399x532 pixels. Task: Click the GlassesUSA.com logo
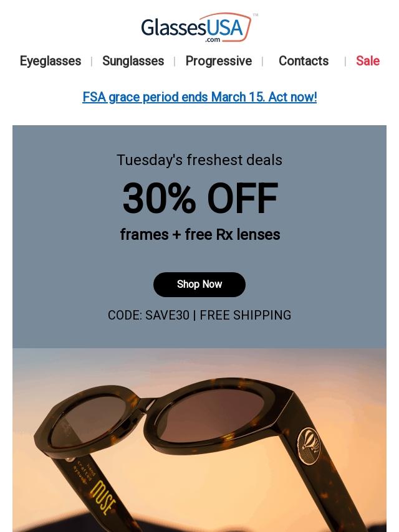pos(196,28)
